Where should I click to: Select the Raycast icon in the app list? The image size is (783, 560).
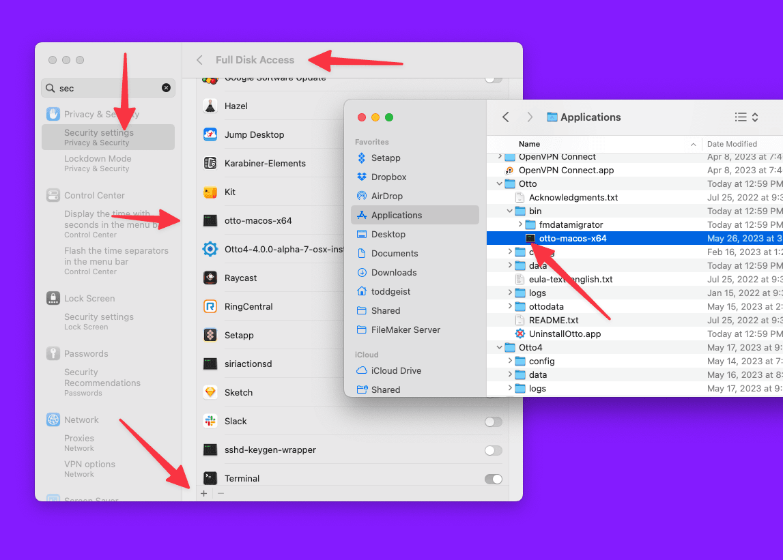pos(210,278)
